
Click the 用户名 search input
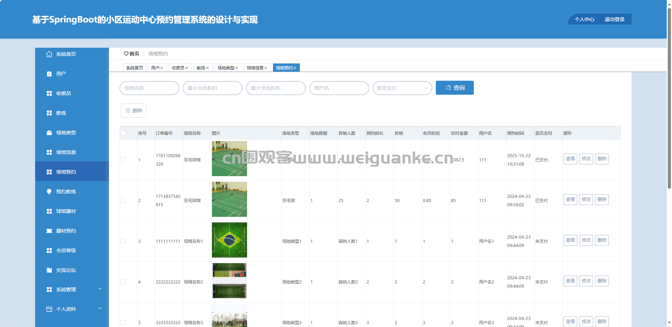coord(339,88)
